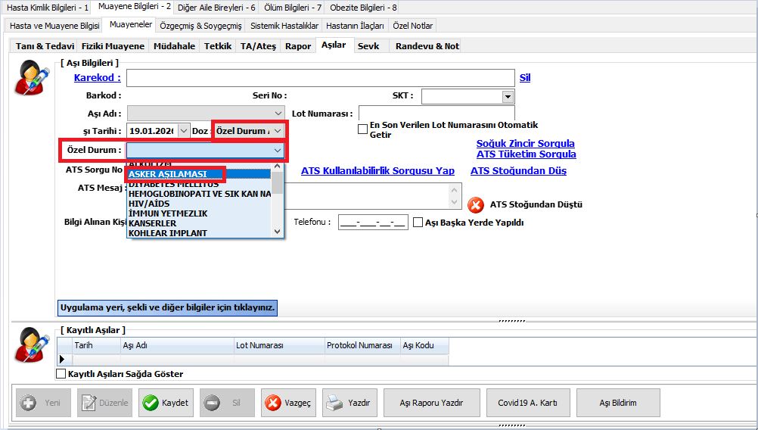Click the Düzenle edit icon
The height and width of the screenshot is (430, 758).
89,403
